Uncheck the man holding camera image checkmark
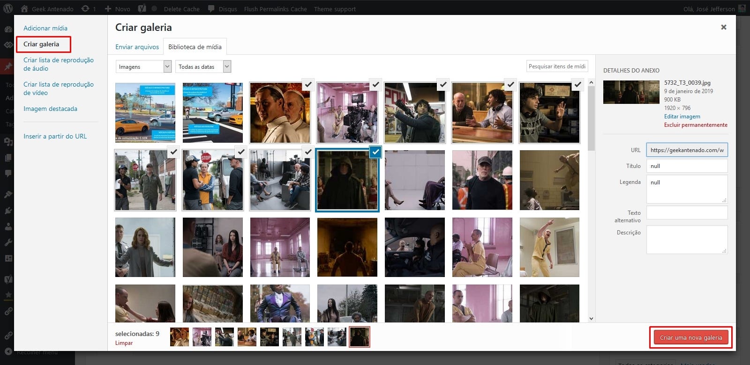Viewport: 750px width, 365px height. [442, 84]
